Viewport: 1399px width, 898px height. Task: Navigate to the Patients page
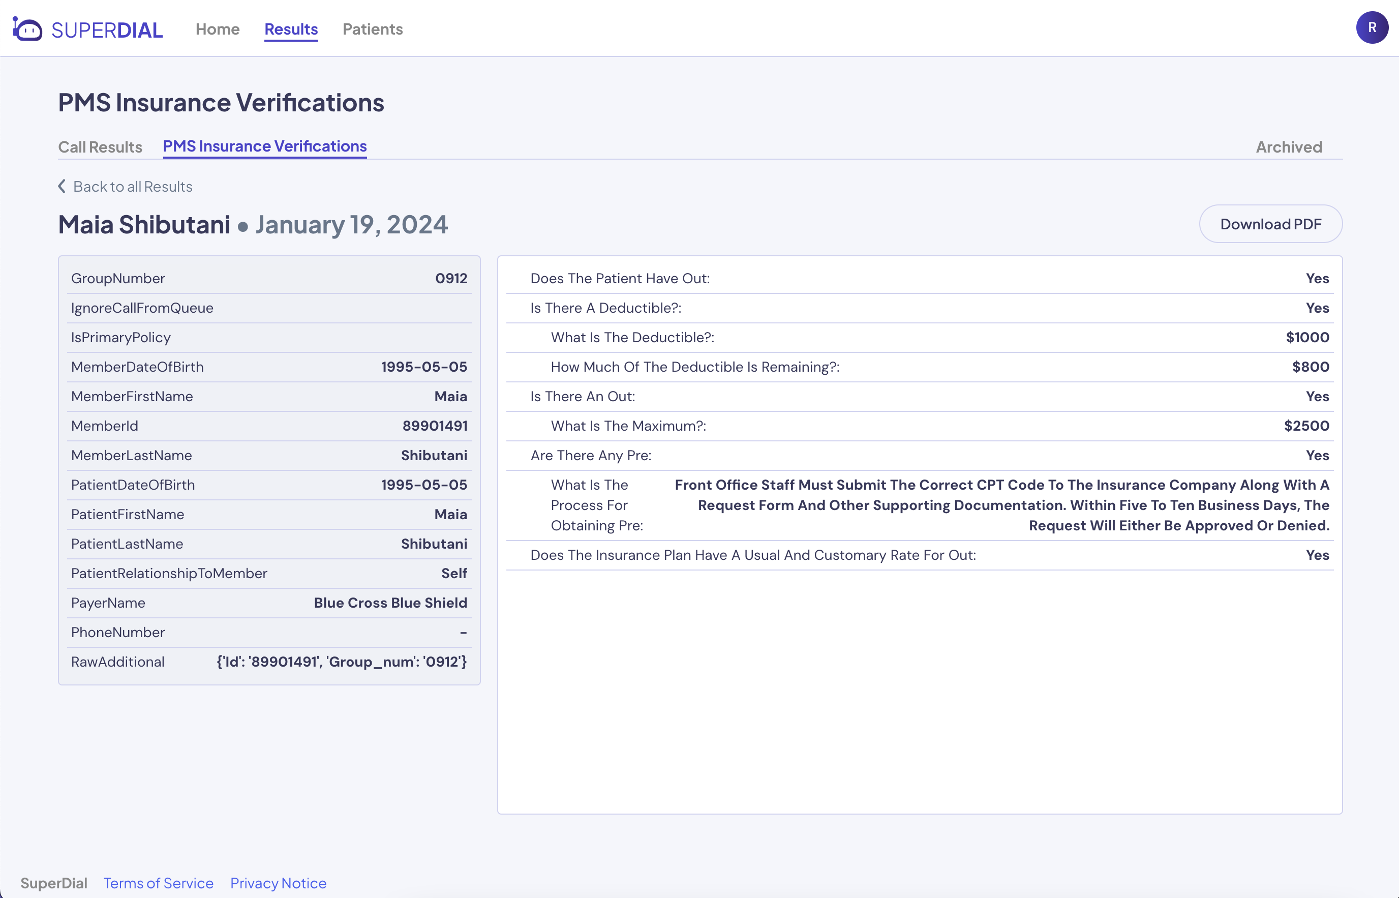pyautogui.click(x=373, y=29)
